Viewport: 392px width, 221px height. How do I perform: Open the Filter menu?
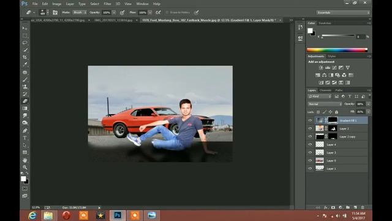(108, 4)
